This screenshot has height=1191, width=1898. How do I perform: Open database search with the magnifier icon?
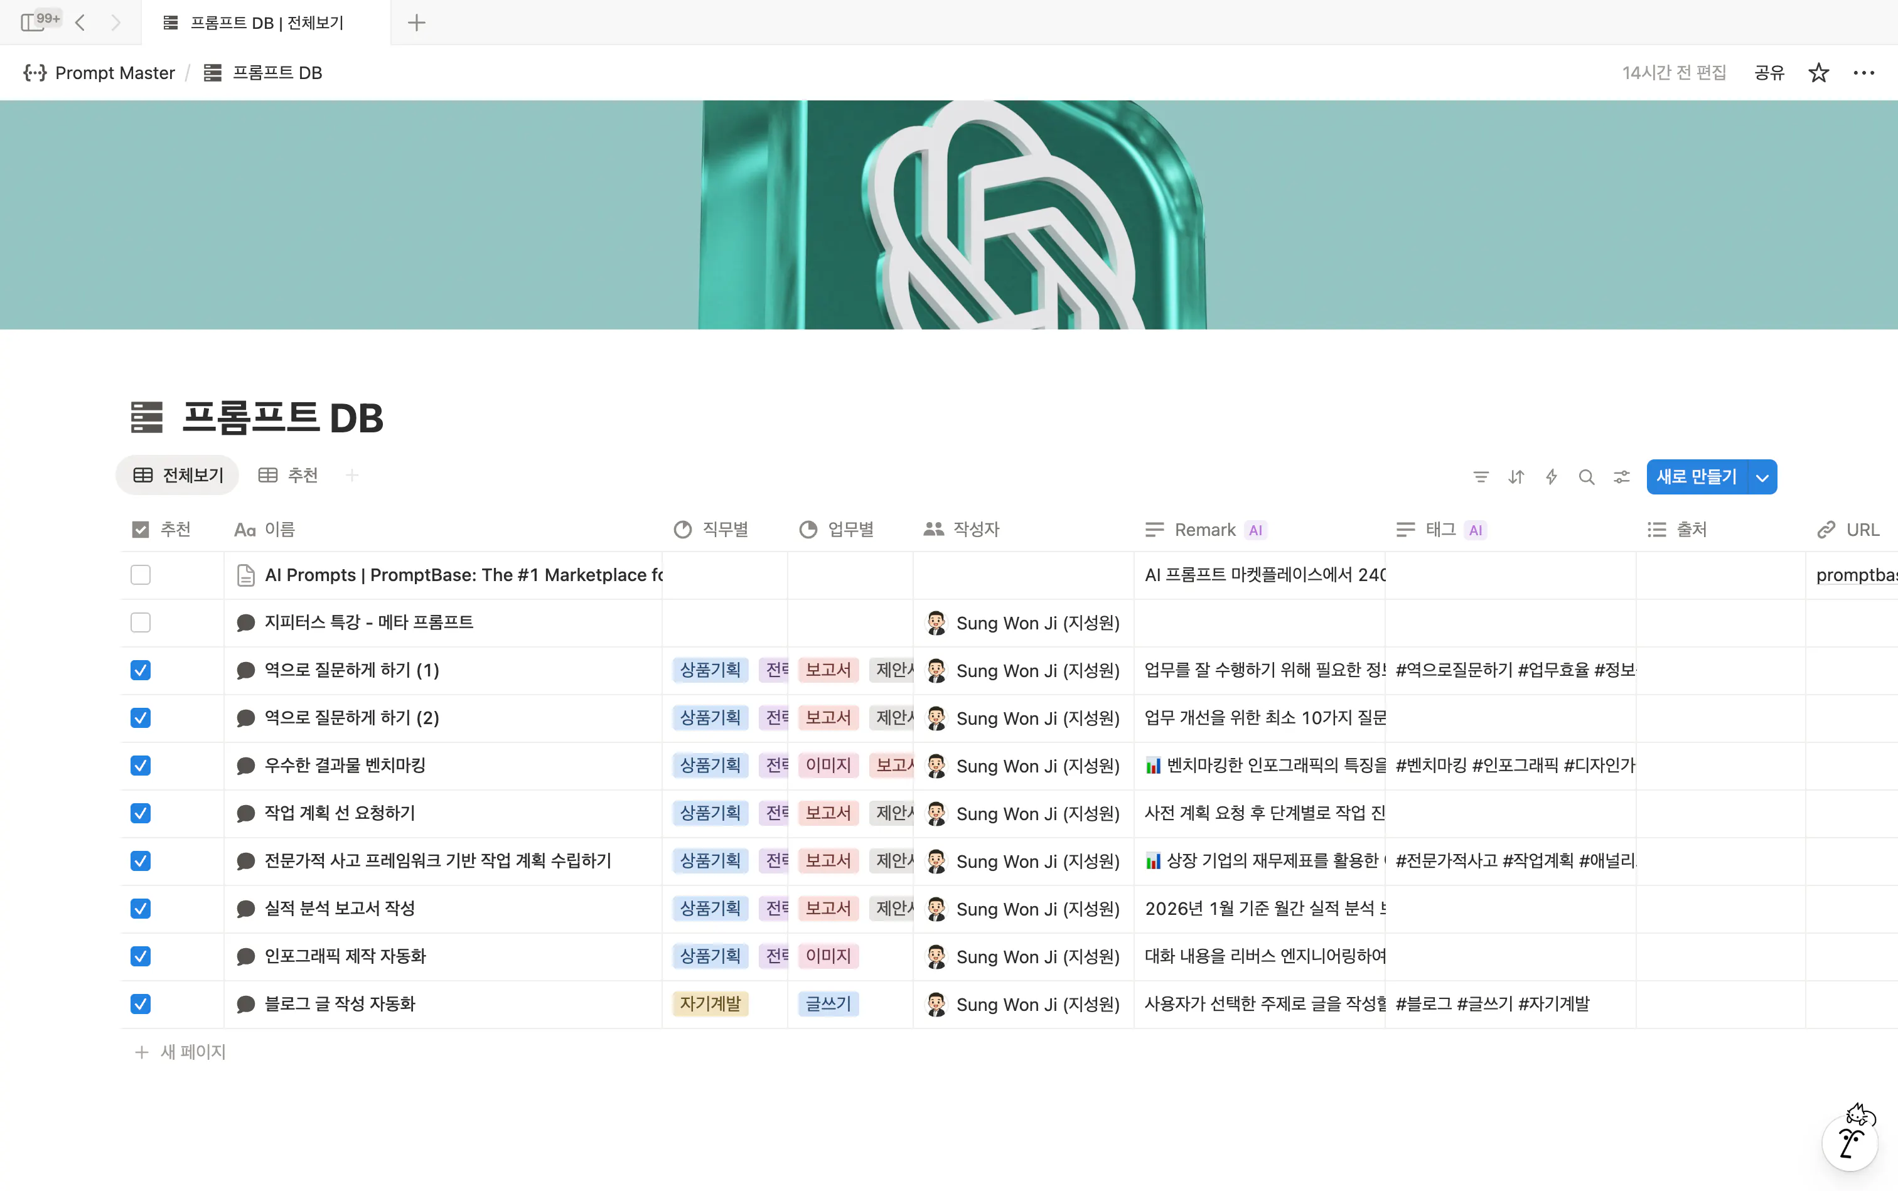(1586, 476)
